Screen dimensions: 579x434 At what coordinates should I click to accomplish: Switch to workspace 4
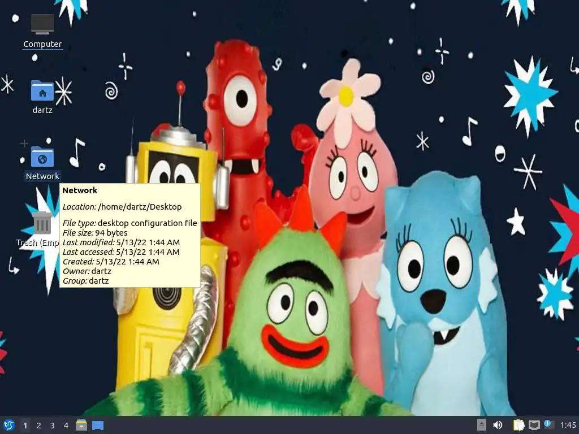[x=66, y=426]
